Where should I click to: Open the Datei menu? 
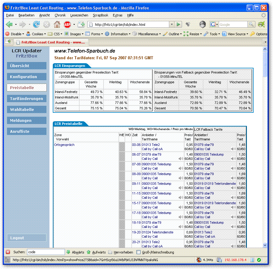[10, 15]
